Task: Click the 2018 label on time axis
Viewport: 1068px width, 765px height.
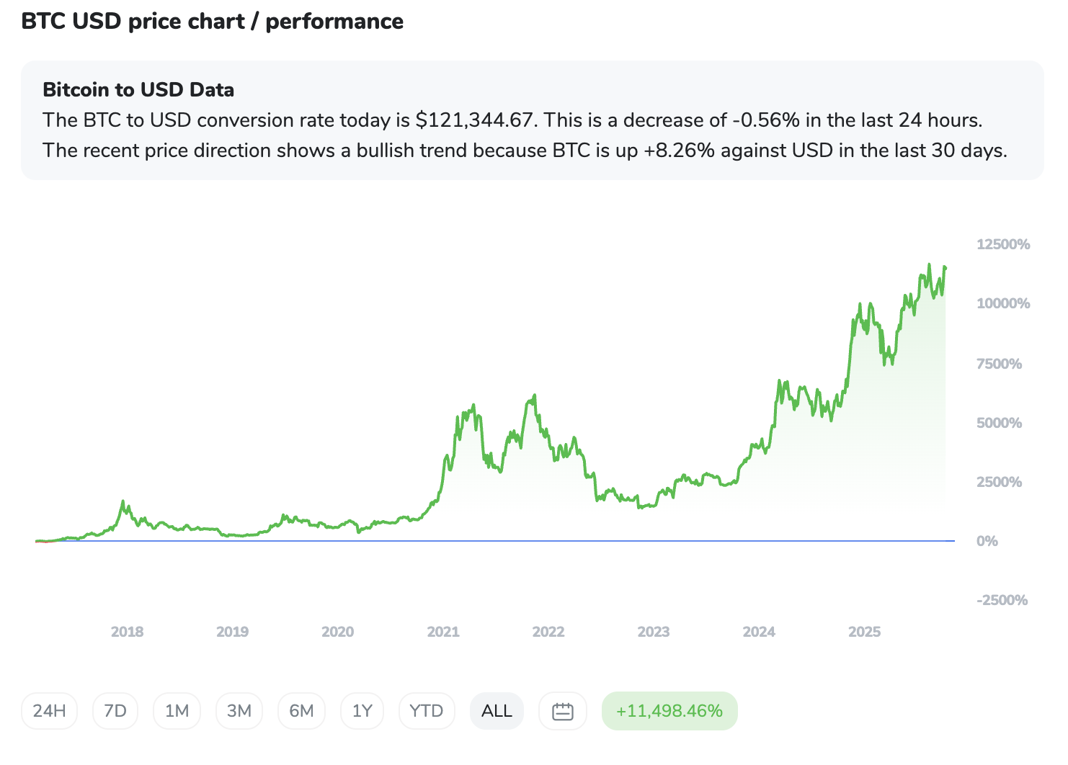Action: click(127, 632)
